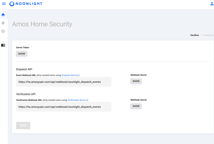The height and width of the screenshot is (144, 214).
Task: Click the Verification API heading
Action: click(26, 94)
